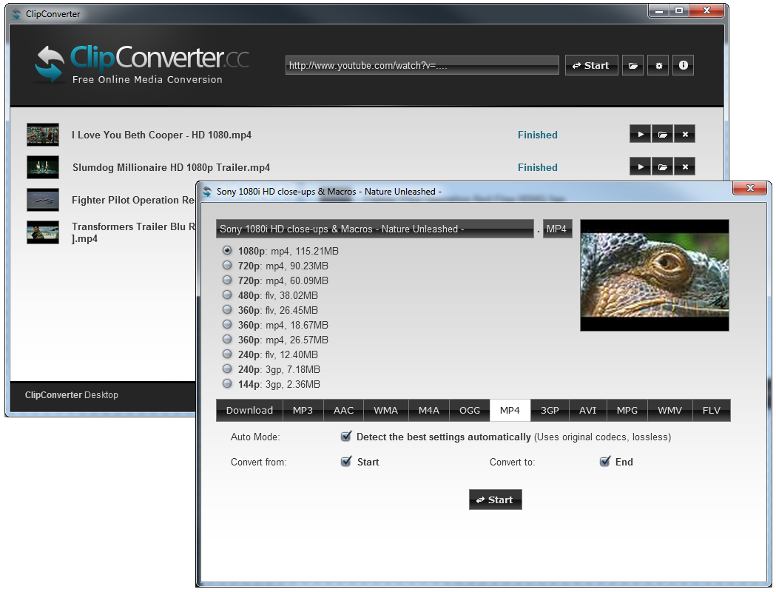Switch to the AAC format tab

coord(343,411)
